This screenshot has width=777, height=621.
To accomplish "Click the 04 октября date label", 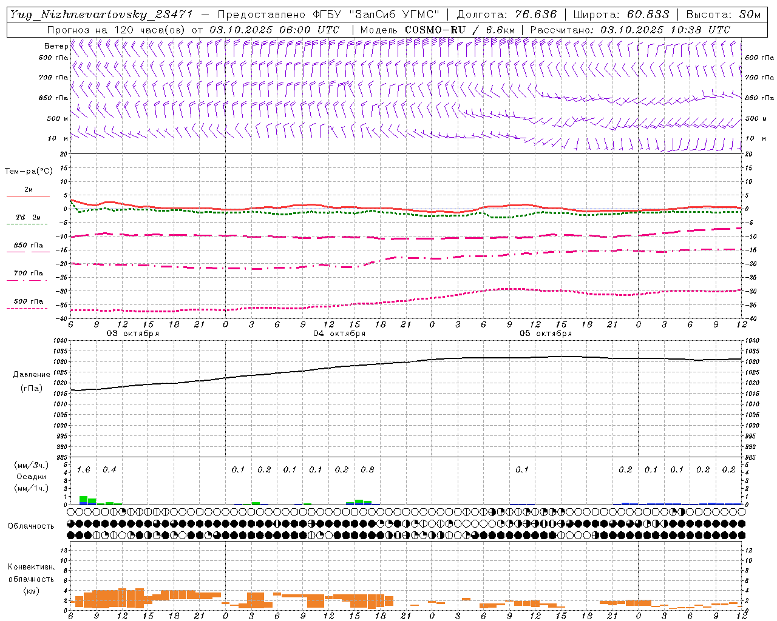I will (x=339, y=334).
